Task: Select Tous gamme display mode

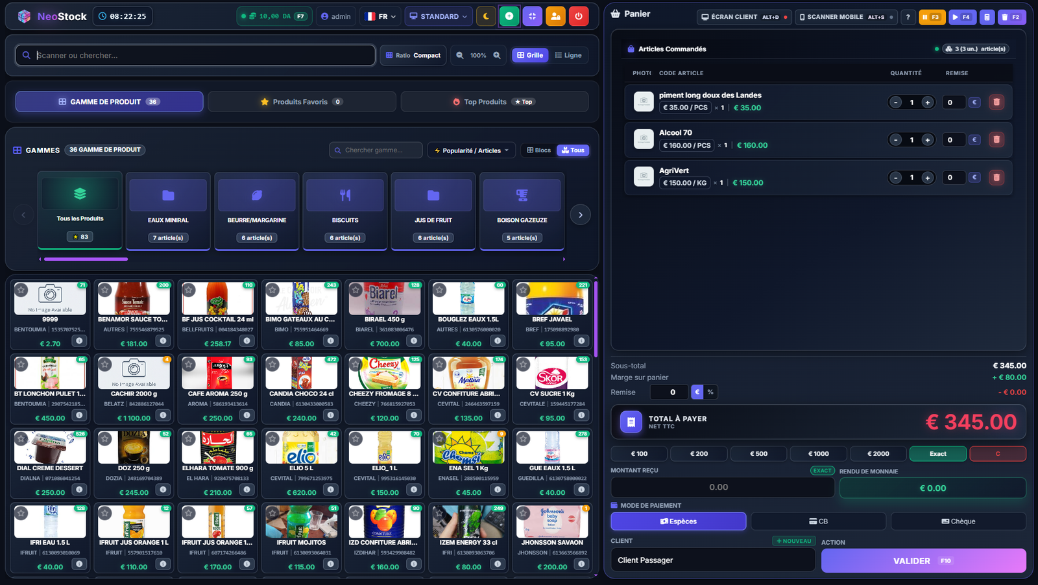Action: click(x=573, y=150)
